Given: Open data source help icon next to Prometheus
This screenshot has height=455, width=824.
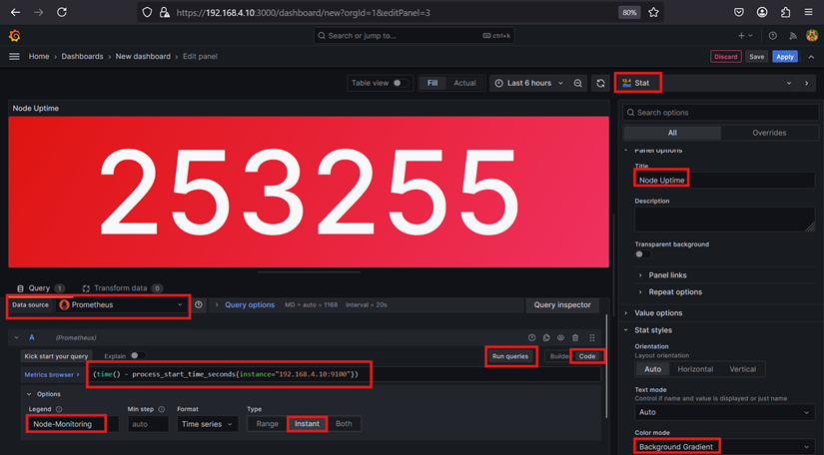Looking at the screenshot, I should (x=198, y=304).
